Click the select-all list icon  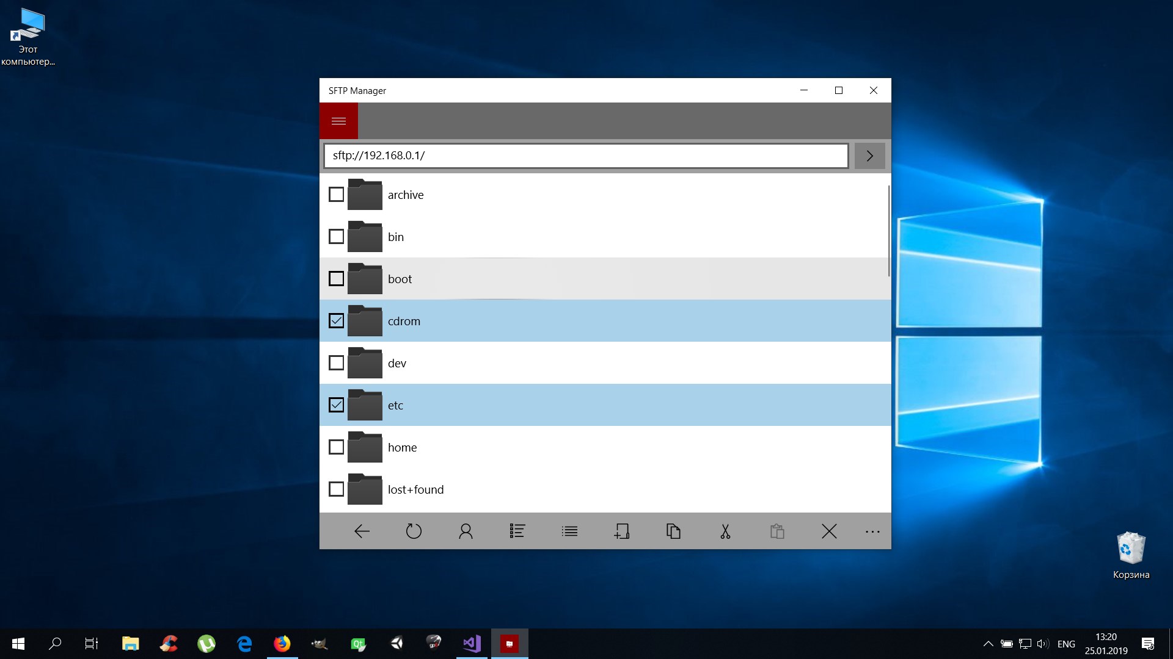tap(517, 531)
